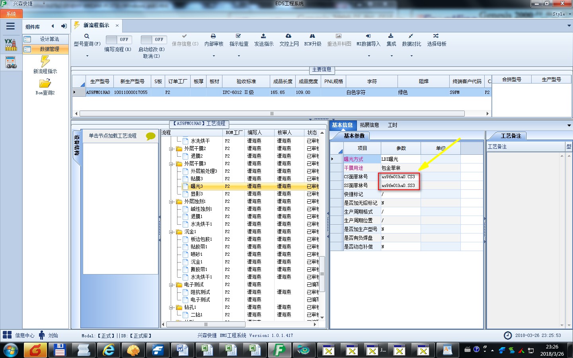Click the LDI曝光 parameter cell

[400, 159]
